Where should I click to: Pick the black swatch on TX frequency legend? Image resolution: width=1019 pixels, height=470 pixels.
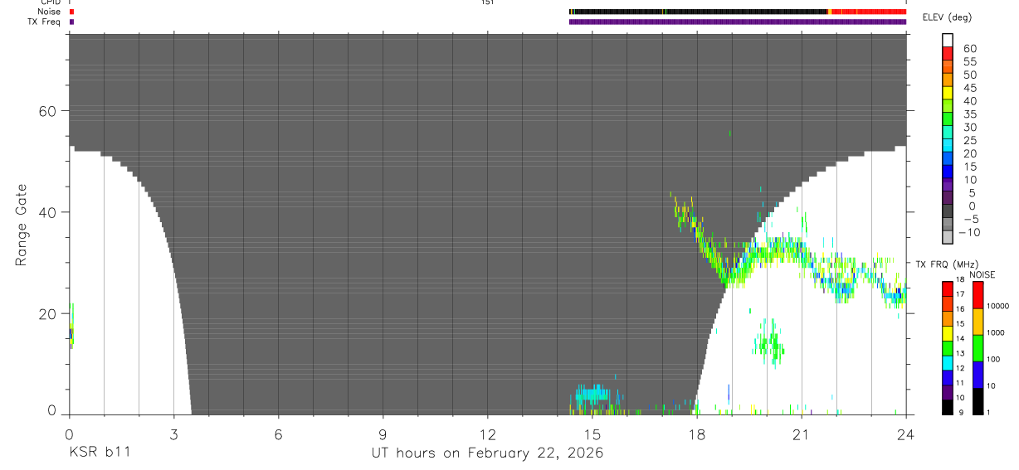947,407
